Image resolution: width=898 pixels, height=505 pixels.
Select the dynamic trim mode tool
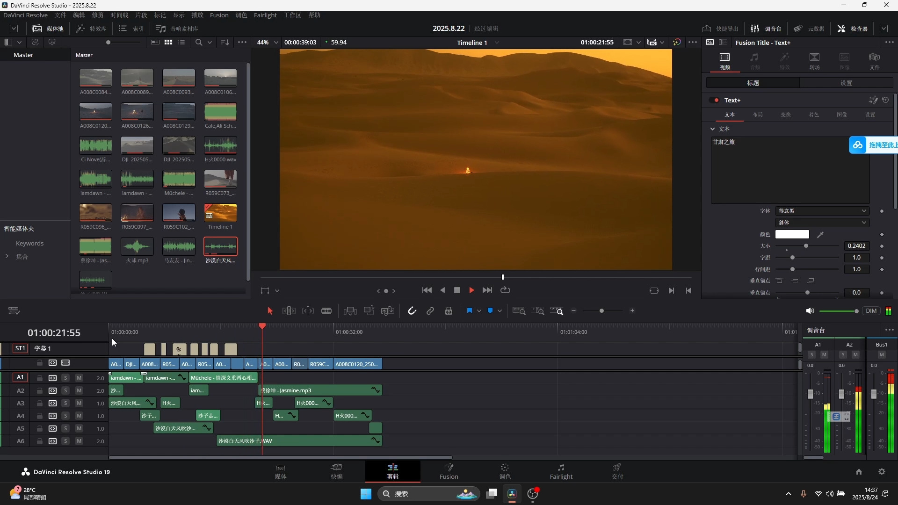click(308, 311)
